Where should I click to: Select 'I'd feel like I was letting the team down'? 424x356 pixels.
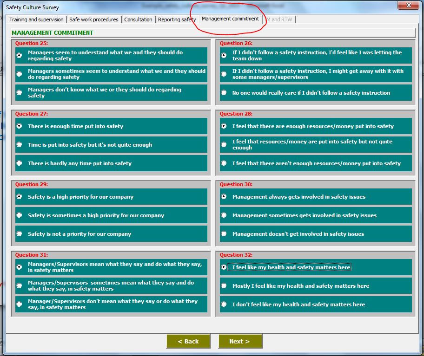pyautogui.click(x=224, y=55)
